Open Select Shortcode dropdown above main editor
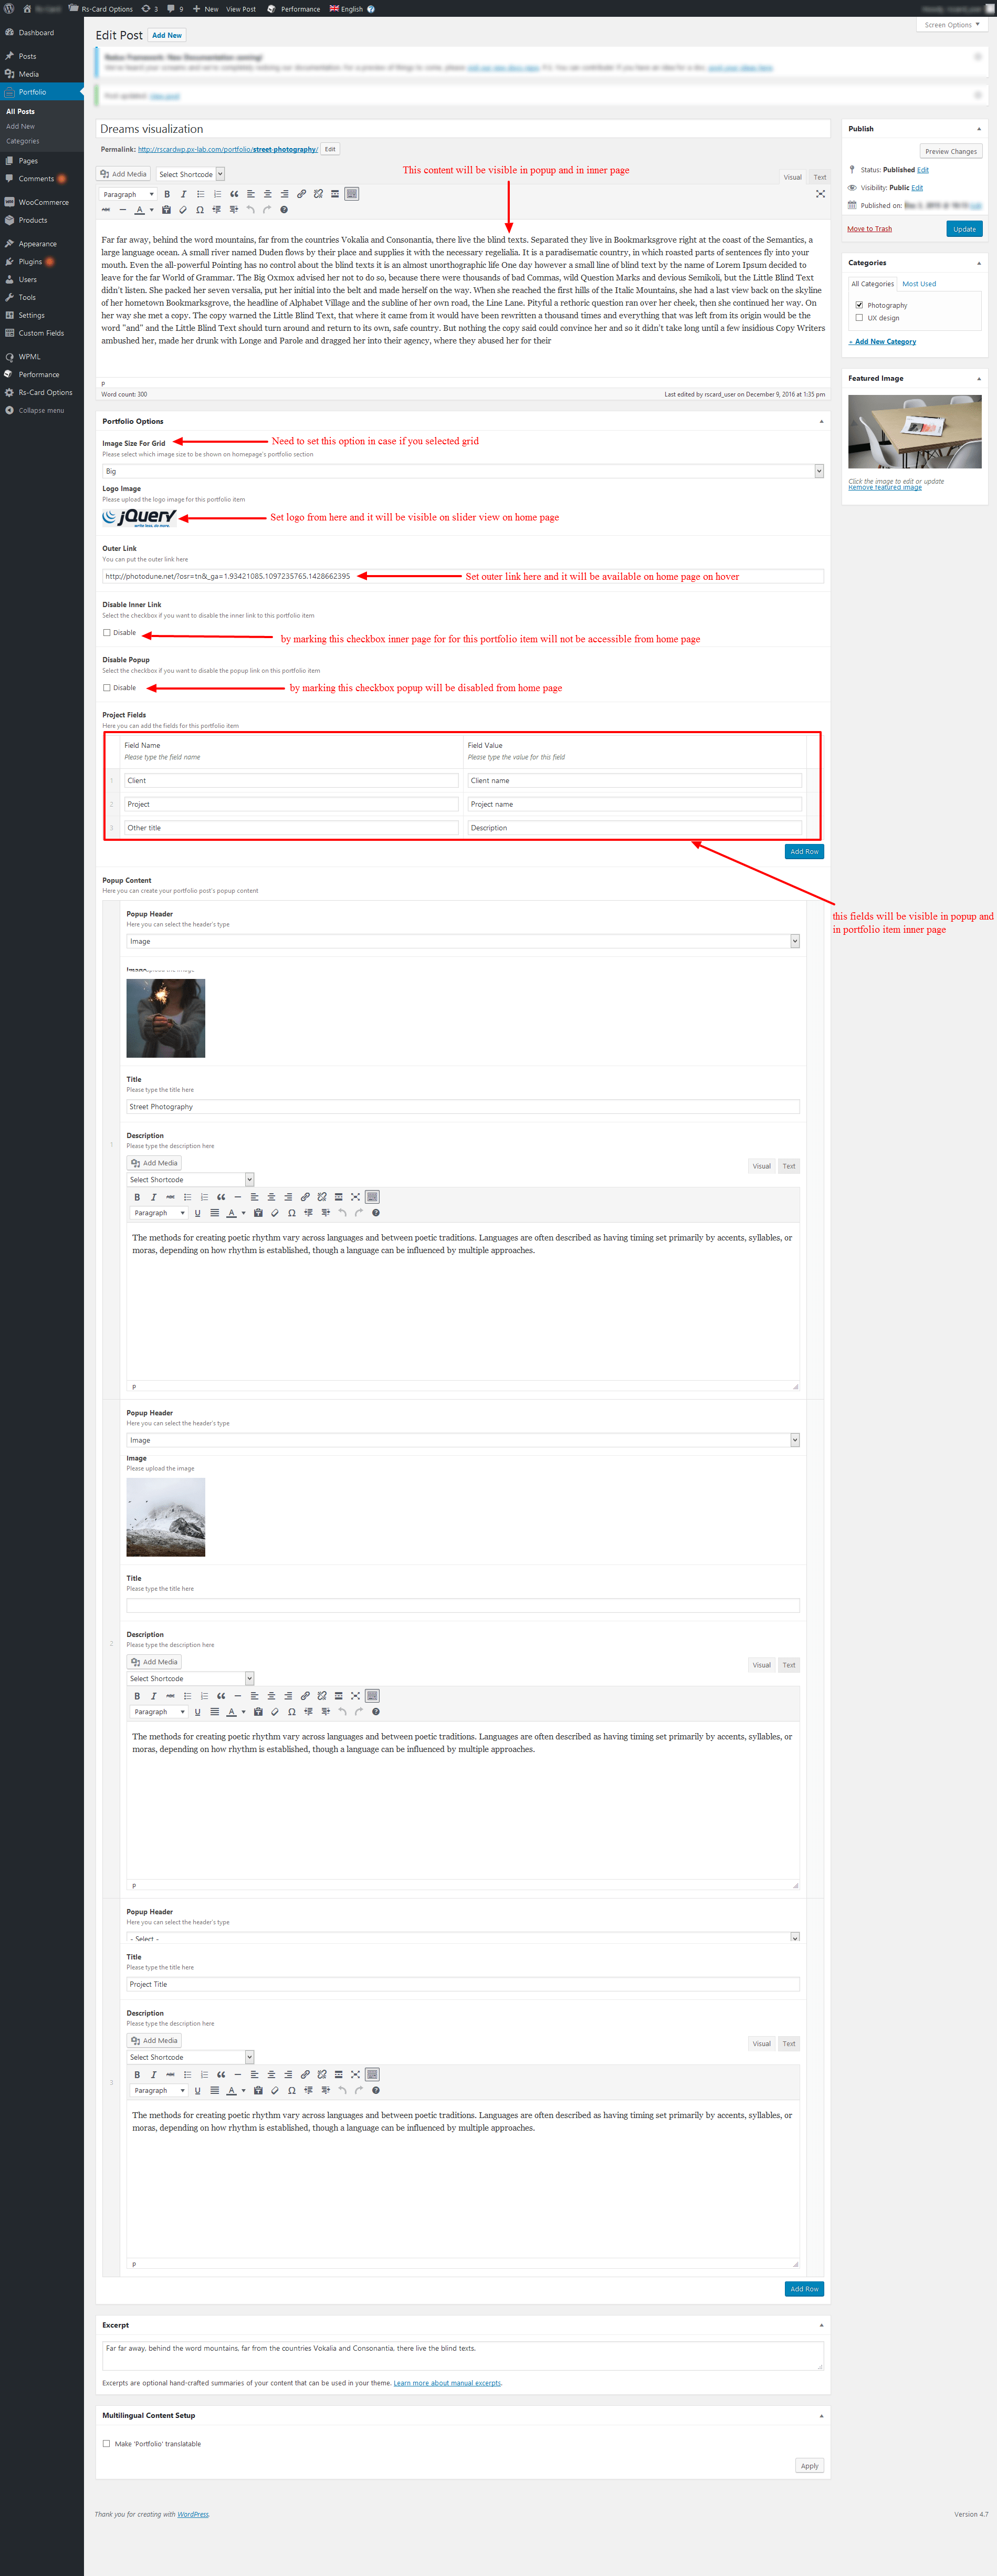Viewport: 997px width, 2576px height. pyautogui.click(x=190, y=174)
